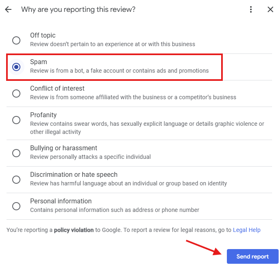The height and width of the screenshot is (265, 279).
Task: Click the 'Discrimination or hate speech' label
Action: [x=74, y=174]
